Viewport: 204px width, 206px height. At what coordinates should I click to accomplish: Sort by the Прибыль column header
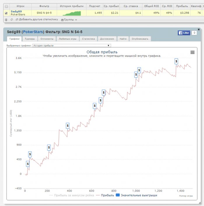coord(182,6)
